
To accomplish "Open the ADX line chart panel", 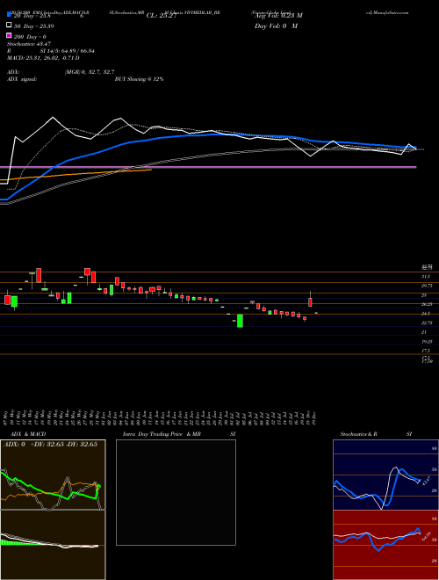I will click(x=53, y=475).
